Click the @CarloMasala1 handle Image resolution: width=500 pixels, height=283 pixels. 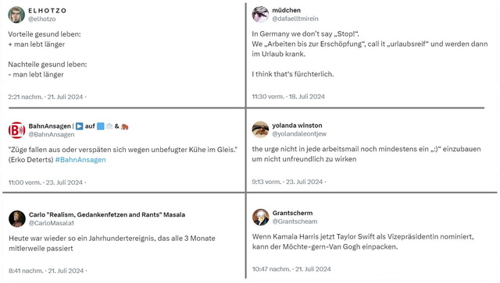[x=52, y=223]
